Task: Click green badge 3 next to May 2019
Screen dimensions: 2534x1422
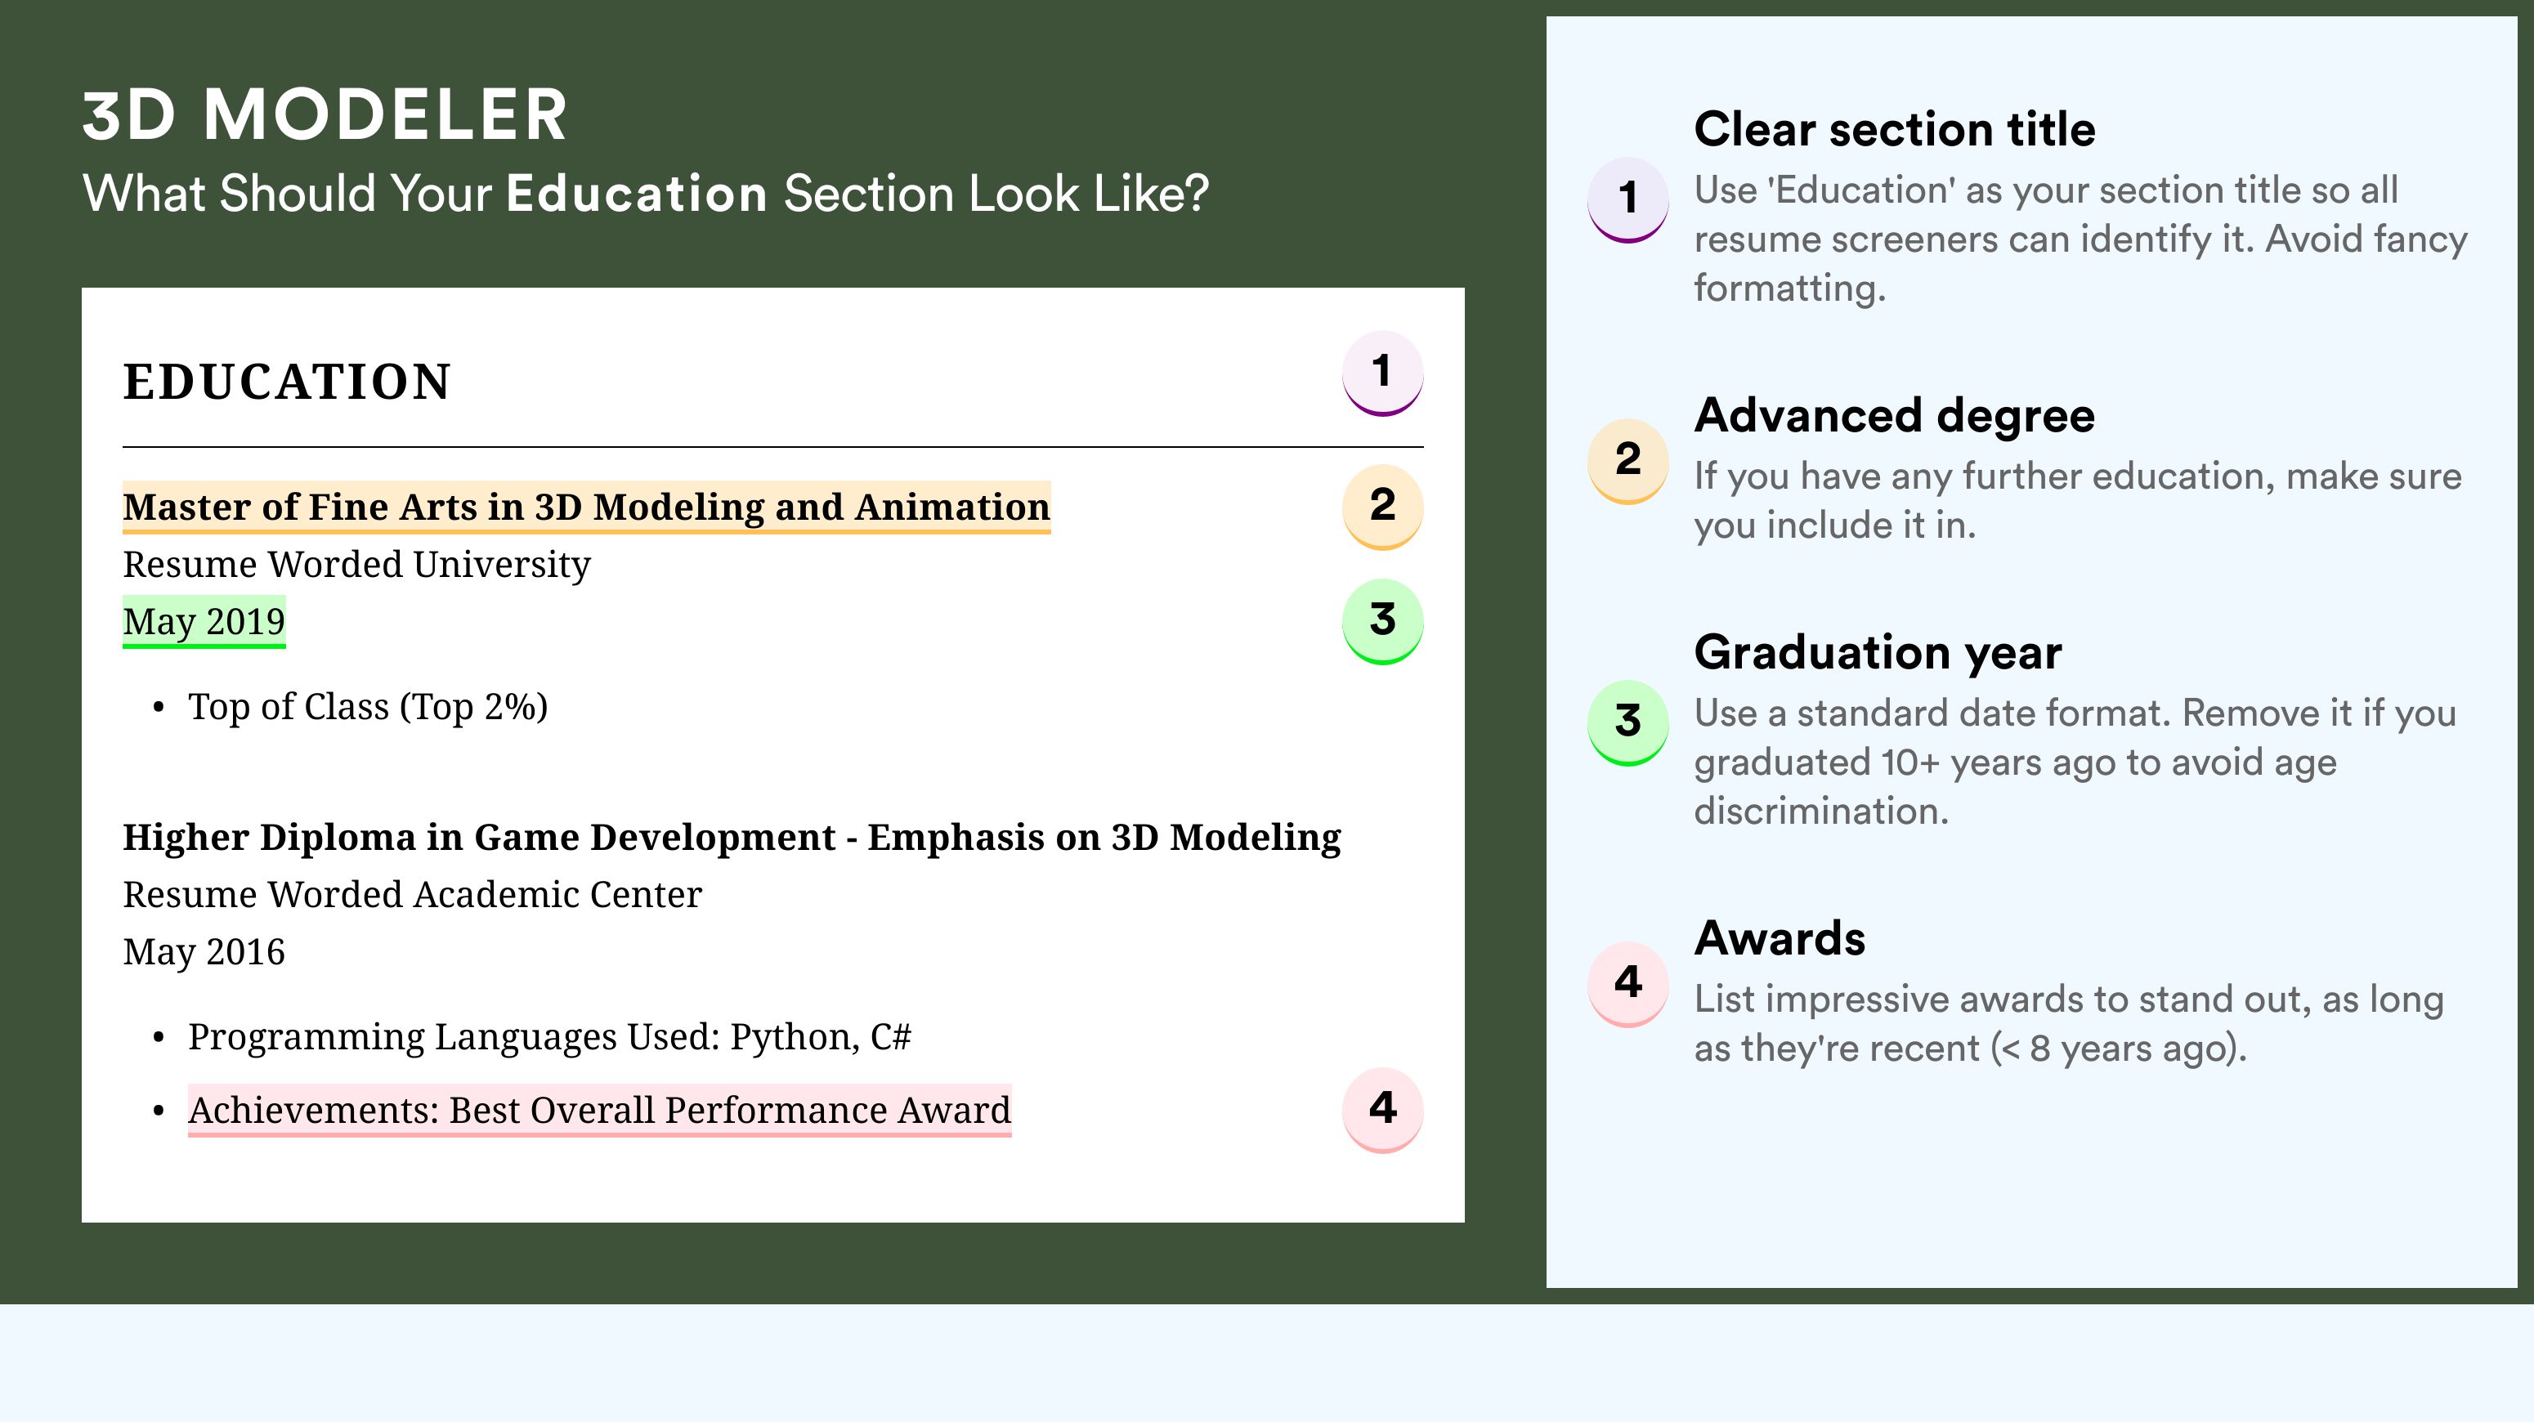Action: [x=1382, y=620]
